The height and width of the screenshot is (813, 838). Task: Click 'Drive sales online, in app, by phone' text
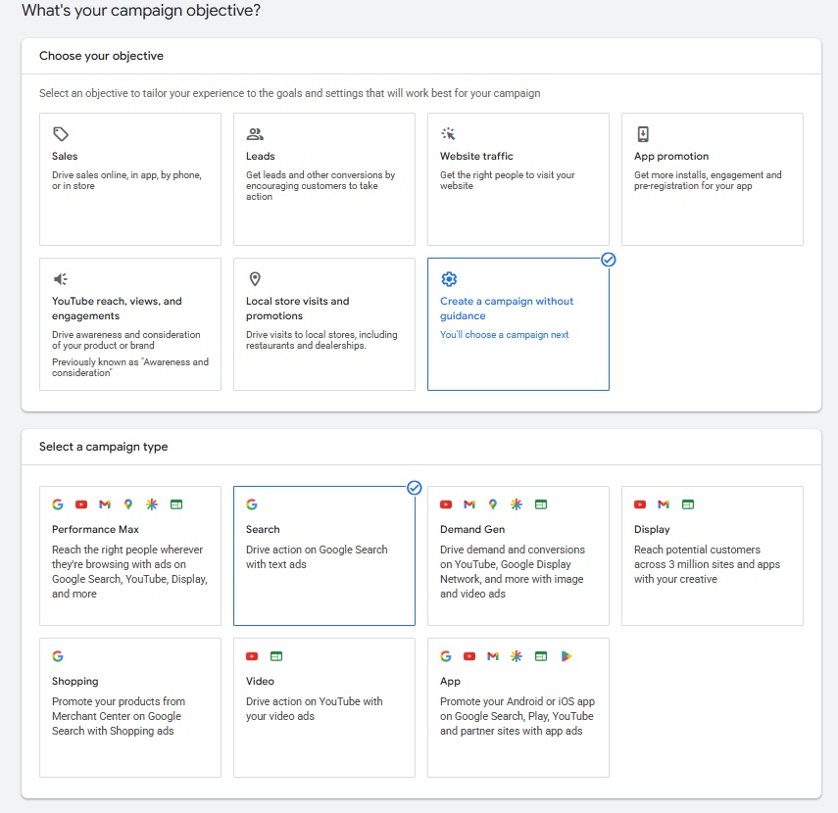coord(126,180)
